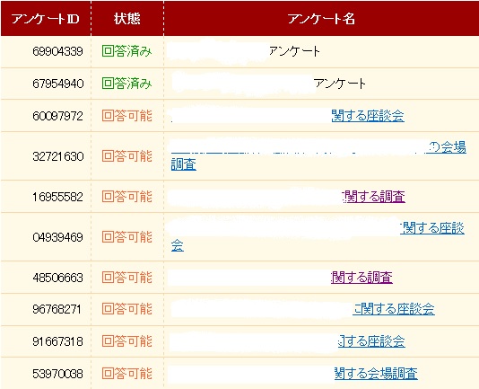Click 回答可能 status in row 04939469
The image size is (479, 389).
(126, 237)
